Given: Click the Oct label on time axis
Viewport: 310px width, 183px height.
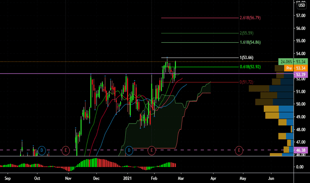Looking at the screenshot, I should point(37,178).
